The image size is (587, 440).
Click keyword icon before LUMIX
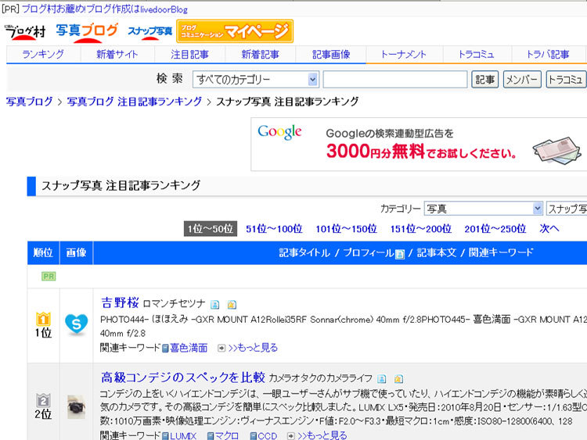coord(165,436)
